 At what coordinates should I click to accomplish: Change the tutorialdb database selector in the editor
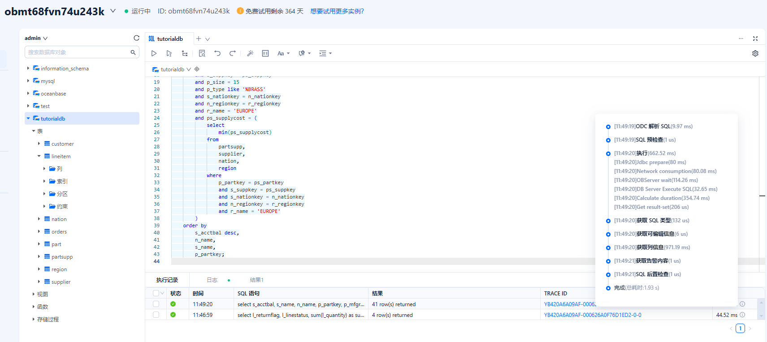pyautogui.click(x=172, y=69)
